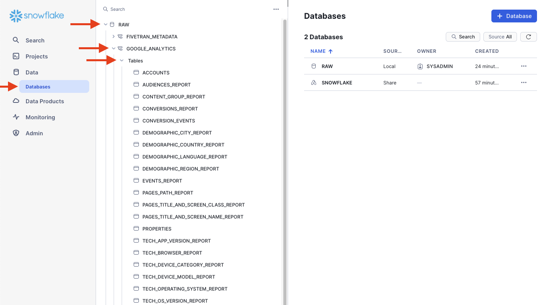Viewport: 553px width, 305px height.
Task: Go to Databases in the sidebar
Action: coord(54,87)
